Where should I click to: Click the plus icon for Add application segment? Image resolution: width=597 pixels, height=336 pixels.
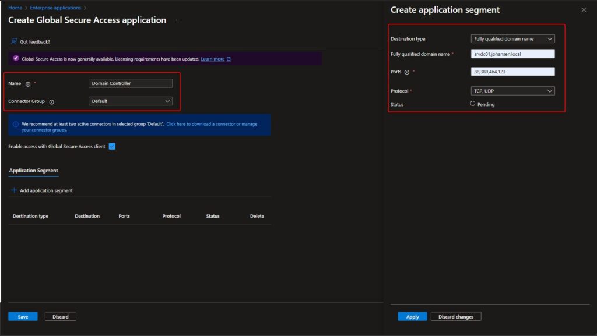(x=14, y=190)
